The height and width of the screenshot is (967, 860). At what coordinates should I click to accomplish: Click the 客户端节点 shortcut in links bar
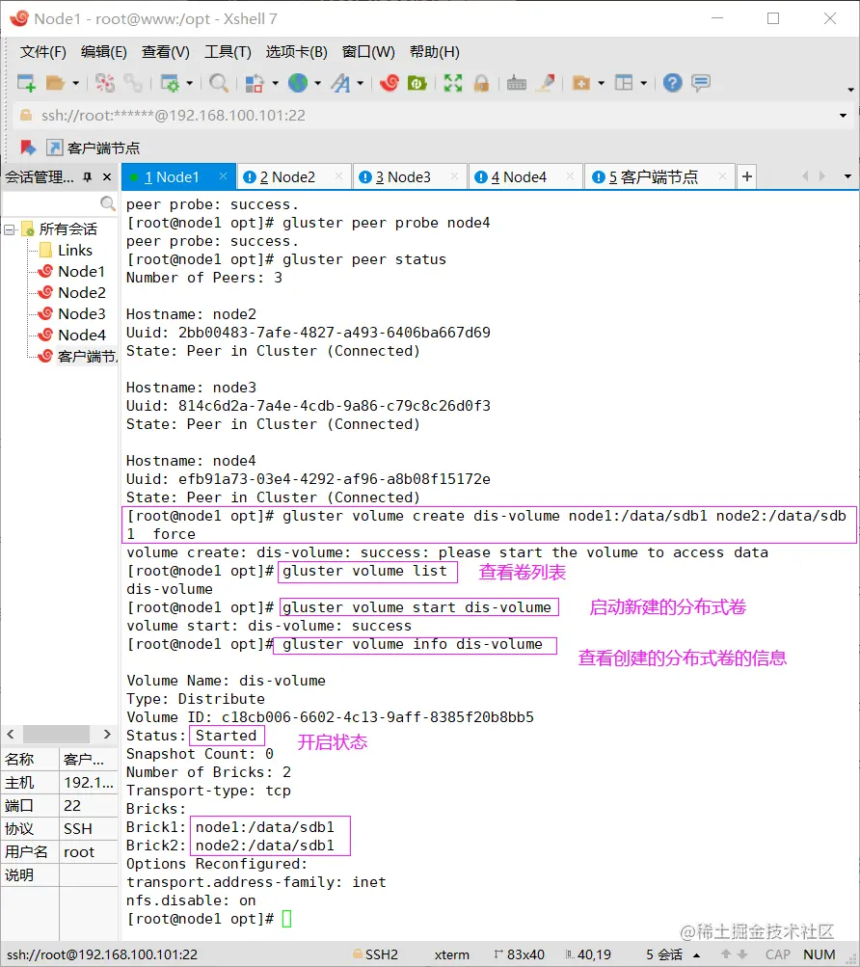click(x=94, y=148)
